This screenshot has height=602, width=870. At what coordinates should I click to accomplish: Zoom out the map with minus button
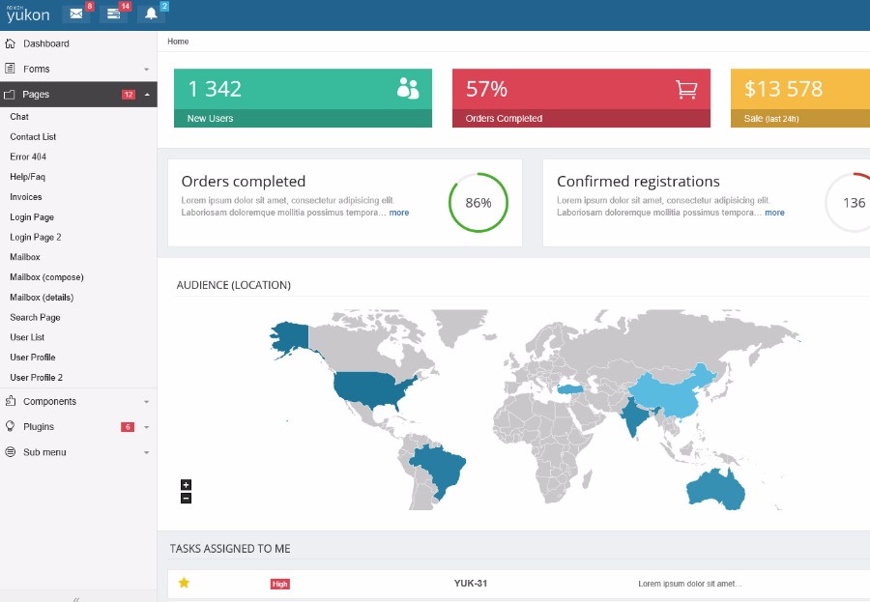click(186, 499)
